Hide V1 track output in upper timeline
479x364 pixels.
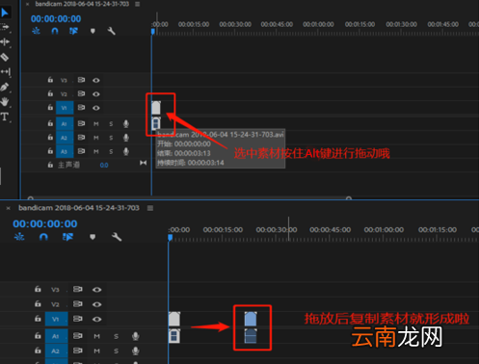[96, 108]
